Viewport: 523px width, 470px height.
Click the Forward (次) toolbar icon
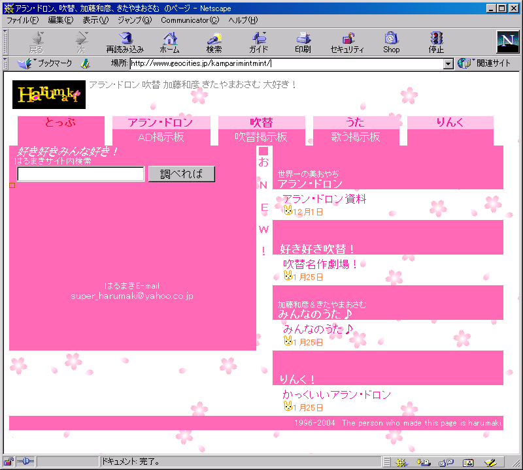click(x=81, y=42)
